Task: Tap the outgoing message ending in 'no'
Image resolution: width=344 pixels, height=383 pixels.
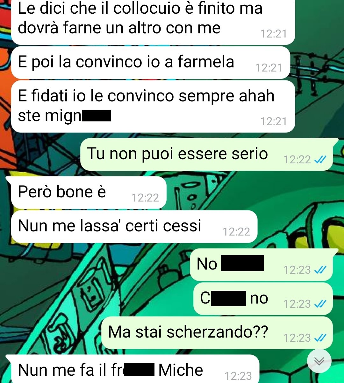Action: coord(263,299)
